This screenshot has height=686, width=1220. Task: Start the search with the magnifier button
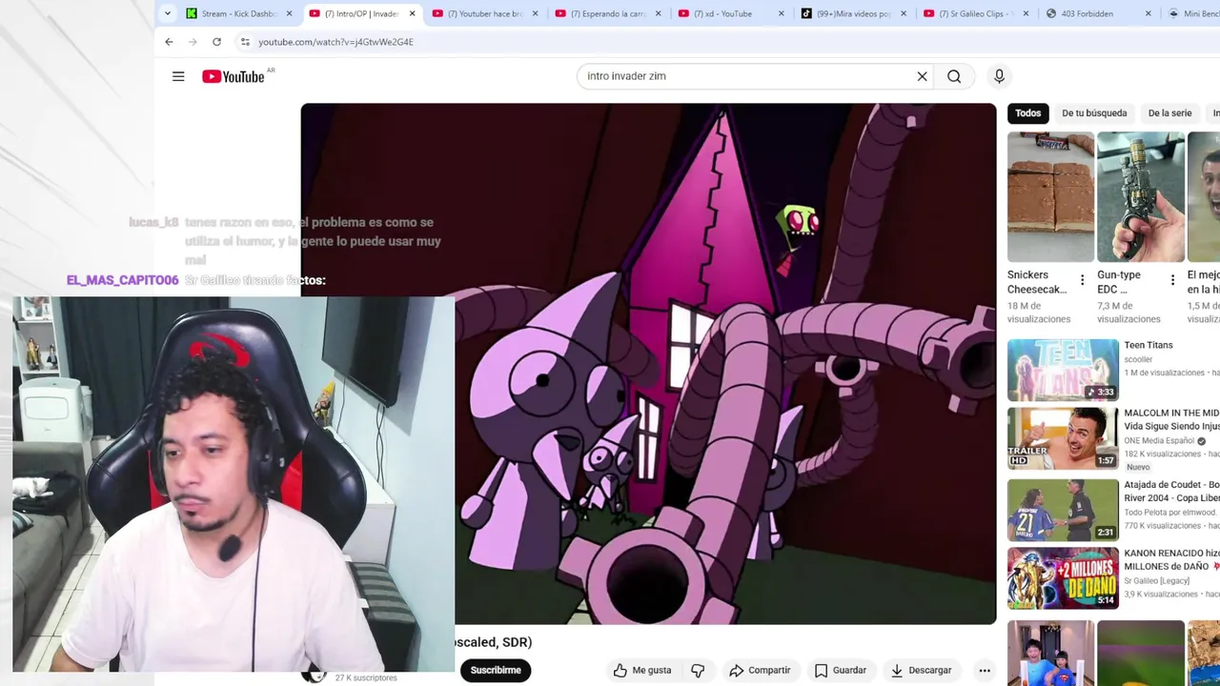pyautogui.click(x=954, y=76)
